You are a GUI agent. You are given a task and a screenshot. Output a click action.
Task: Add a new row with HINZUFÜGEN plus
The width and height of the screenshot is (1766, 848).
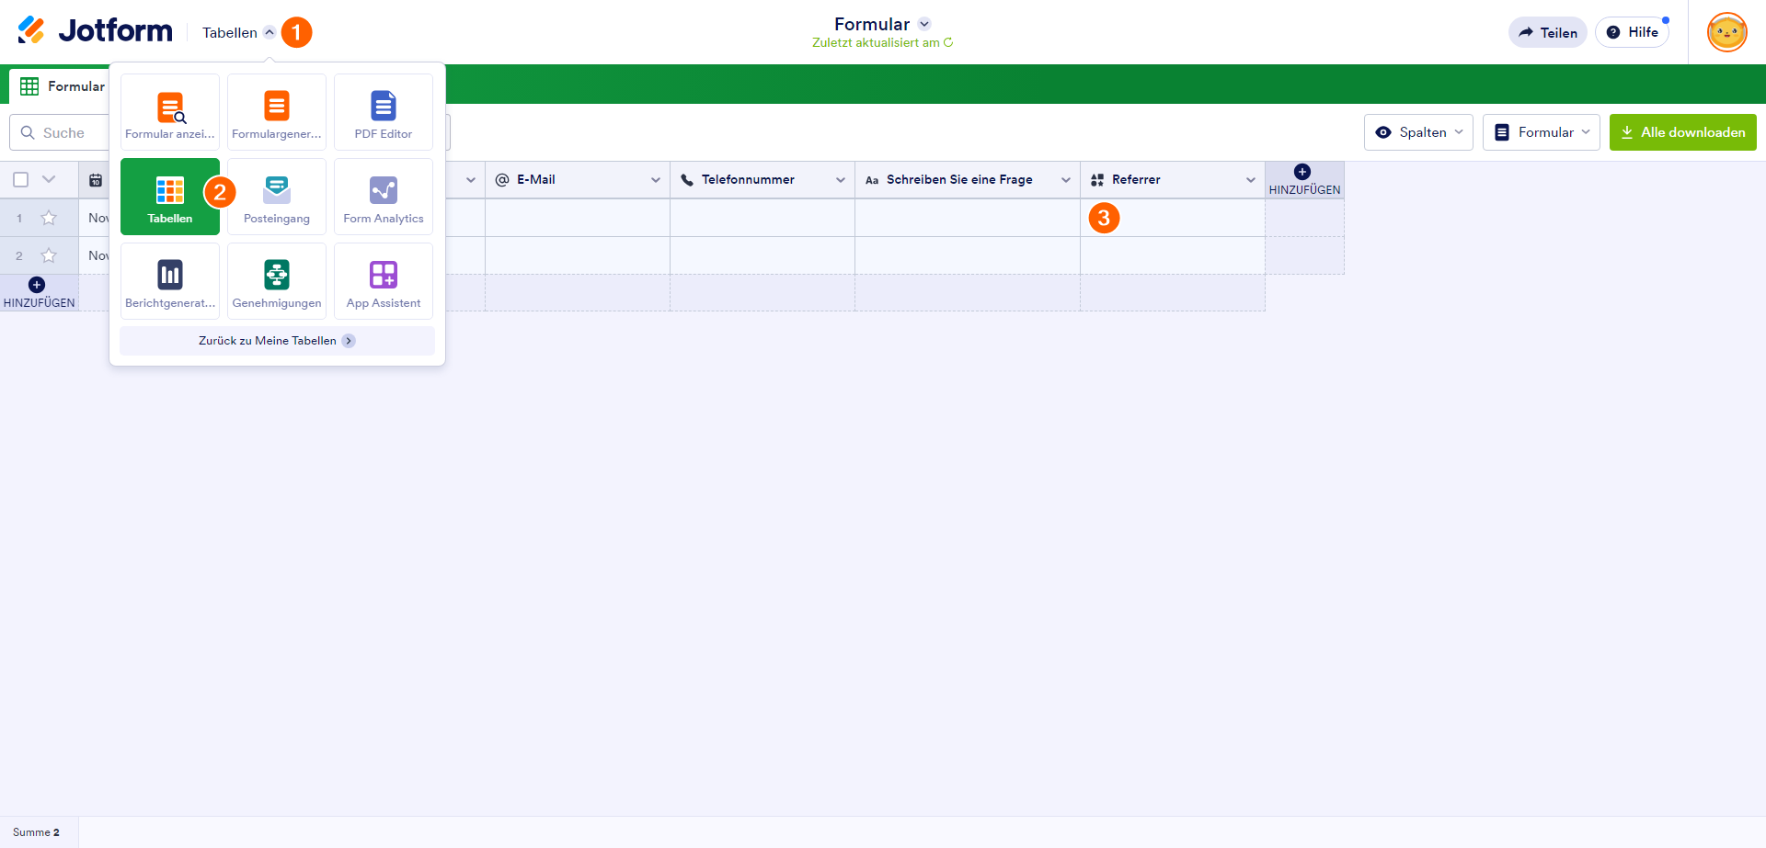point(39,292)
